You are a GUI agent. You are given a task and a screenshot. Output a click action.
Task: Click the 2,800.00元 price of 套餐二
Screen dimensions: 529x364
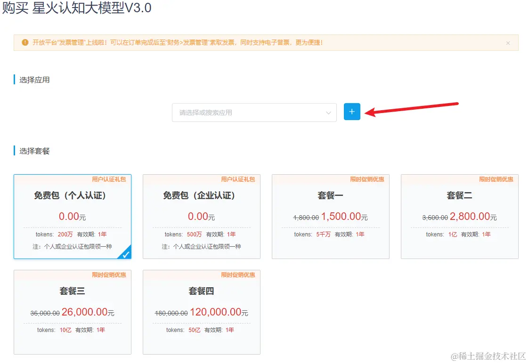click(x=473, y=217)
